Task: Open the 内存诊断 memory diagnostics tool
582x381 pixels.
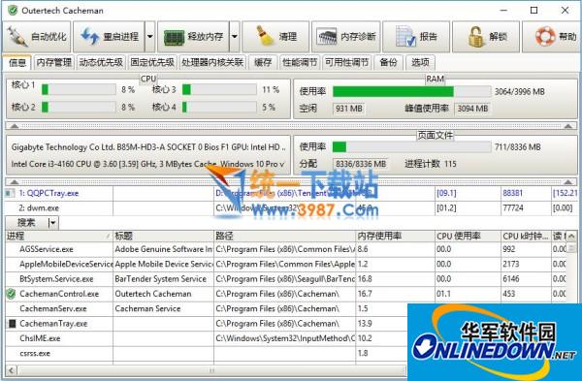Action: click(x=346, y=37)
